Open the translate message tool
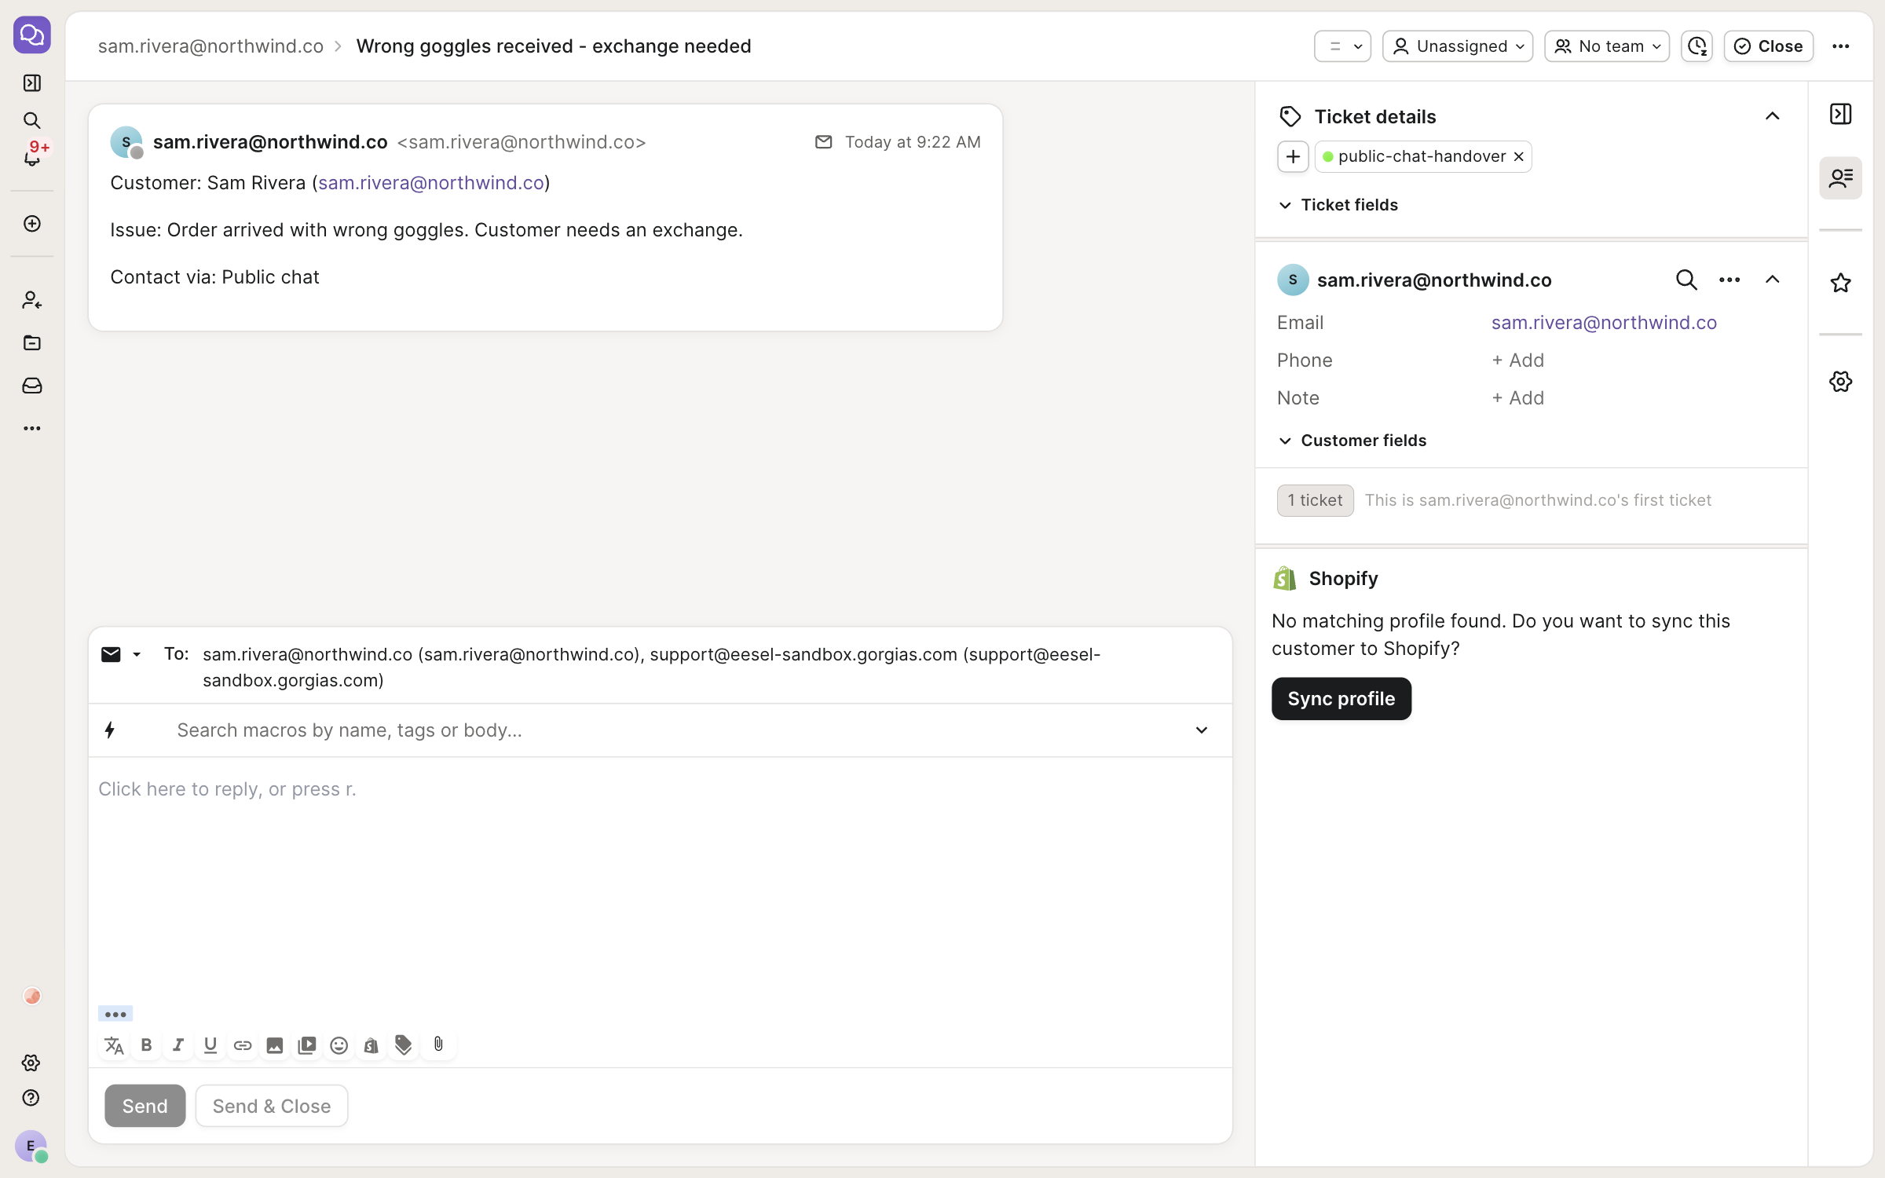1885x1178 pixels. point(114,1044)
